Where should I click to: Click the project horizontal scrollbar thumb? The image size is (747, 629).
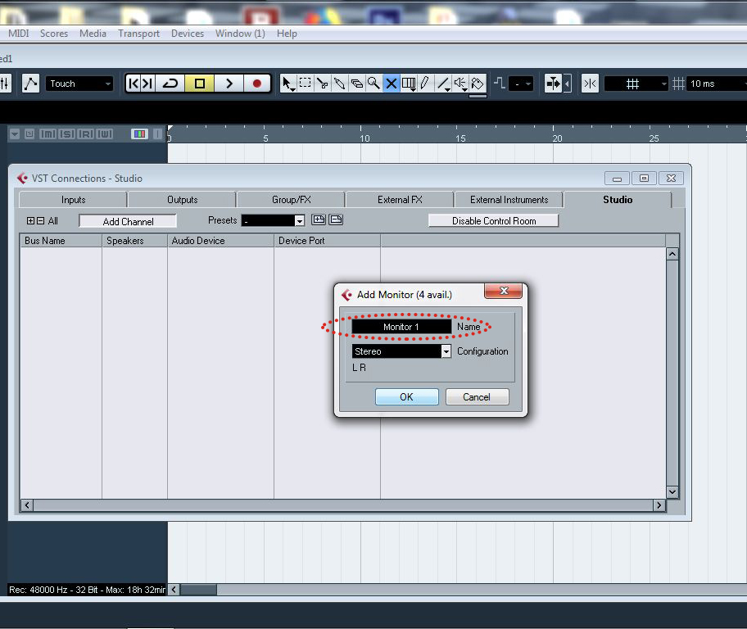pyautogui.click(x=199, y=590)
